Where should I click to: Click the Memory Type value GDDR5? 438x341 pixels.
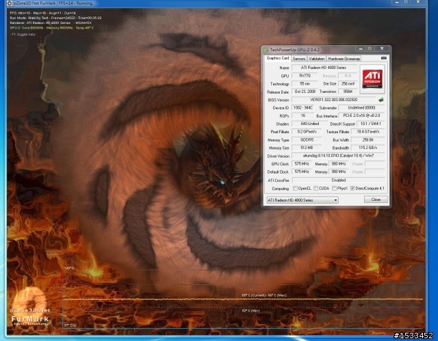307,139
